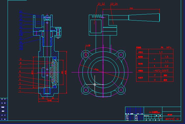
Task: Select the tapered handle lever grip outline
Action: (144, 18)
